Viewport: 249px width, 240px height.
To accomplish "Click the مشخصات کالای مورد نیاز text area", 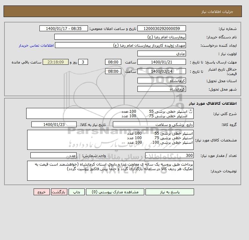I will click(x=110, y=140).
